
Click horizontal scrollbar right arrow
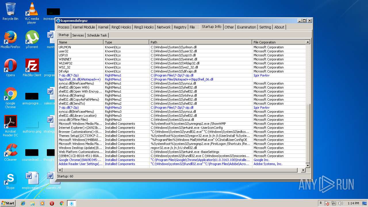pyautogui.click(x=303, y=170)
